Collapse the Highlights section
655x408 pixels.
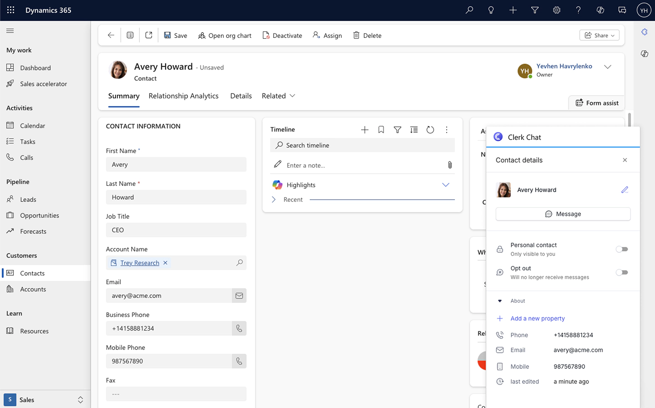445,185
